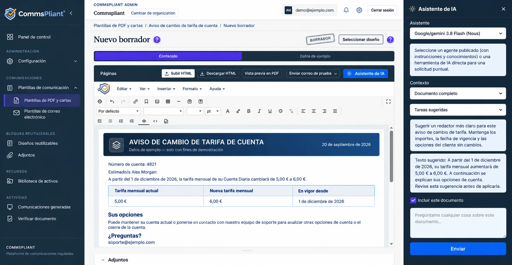The image size is (512, 265).
Task: Toggle bold formatting
Action: point(249,111)
